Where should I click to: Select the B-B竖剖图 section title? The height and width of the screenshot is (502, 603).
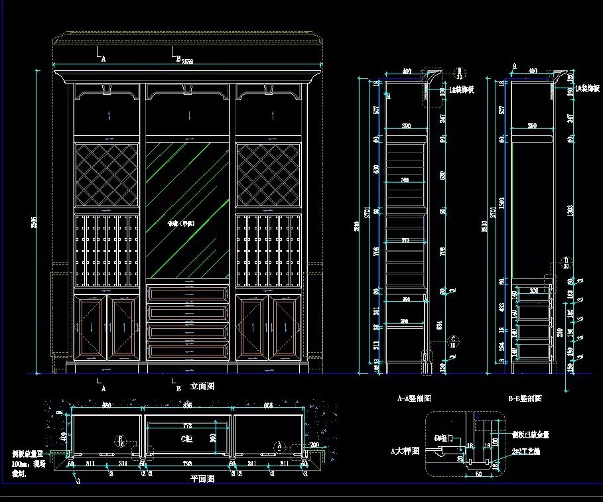coord(525,398)
